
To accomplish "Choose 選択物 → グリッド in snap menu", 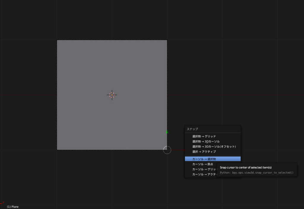I will point(213,136).
